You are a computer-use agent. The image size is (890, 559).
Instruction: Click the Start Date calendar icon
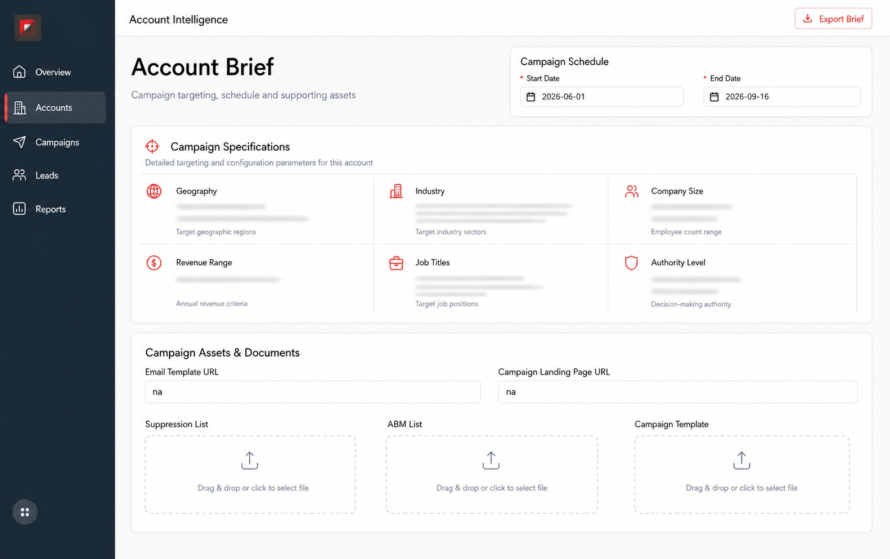pyautogui.click(x=531, y=97)
